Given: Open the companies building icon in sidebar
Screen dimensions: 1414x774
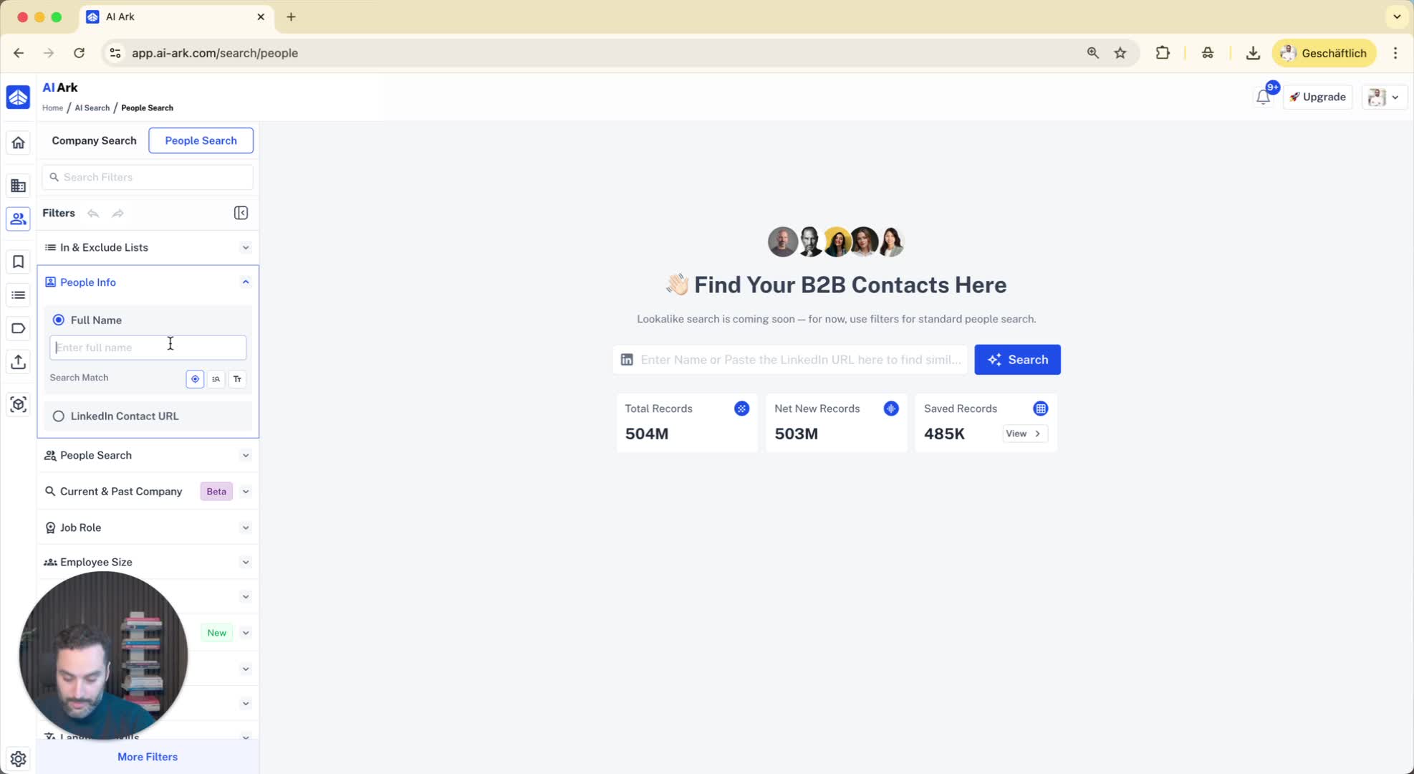Looking at the screenshot, I should (19, 186).
